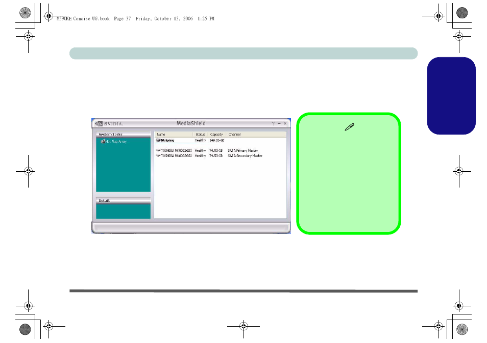This screenshot has width=487, height=343.
Task: Click Healthy status in SATA Primary Master row
Action: click(200, 151)
